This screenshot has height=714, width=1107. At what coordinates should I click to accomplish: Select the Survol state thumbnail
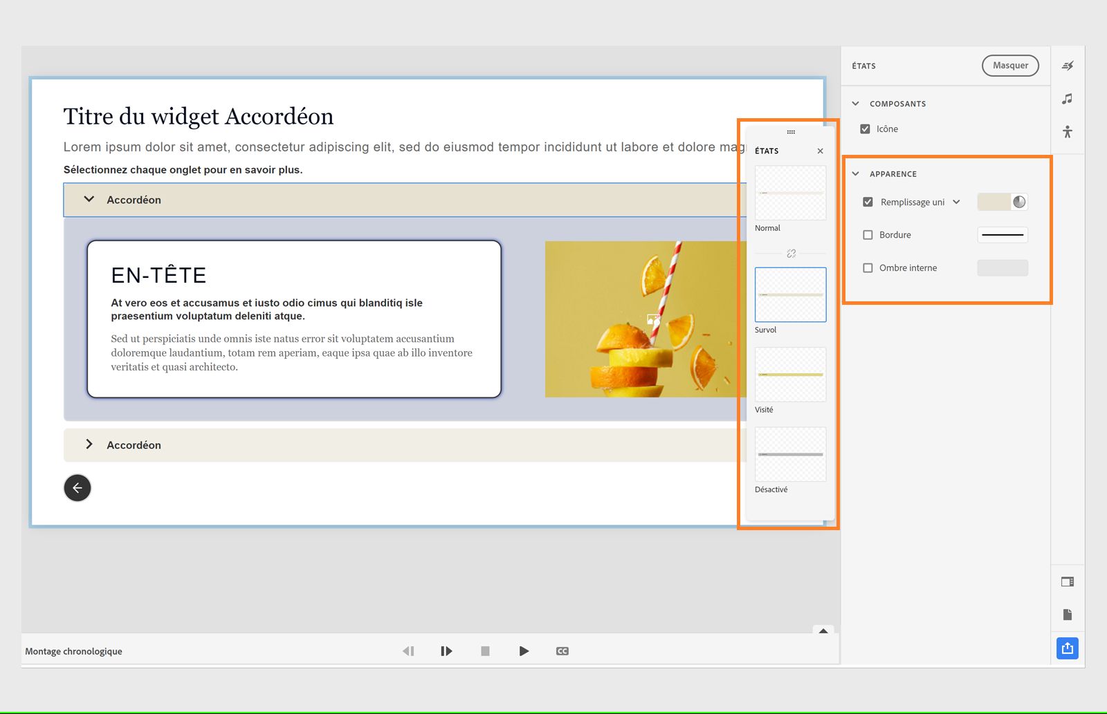click(789, 294)
